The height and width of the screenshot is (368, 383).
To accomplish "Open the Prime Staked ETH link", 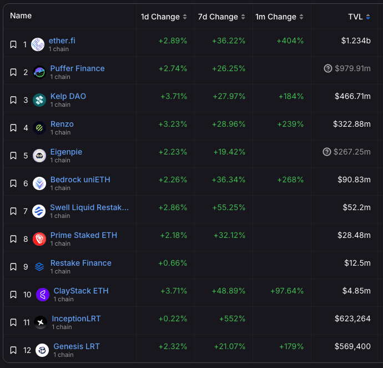I will tap(83, 235).
